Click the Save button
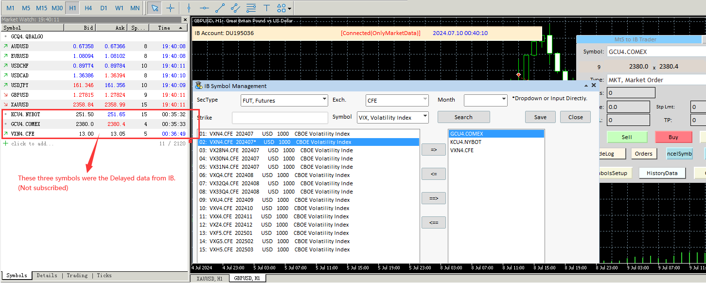 point(540,117)
